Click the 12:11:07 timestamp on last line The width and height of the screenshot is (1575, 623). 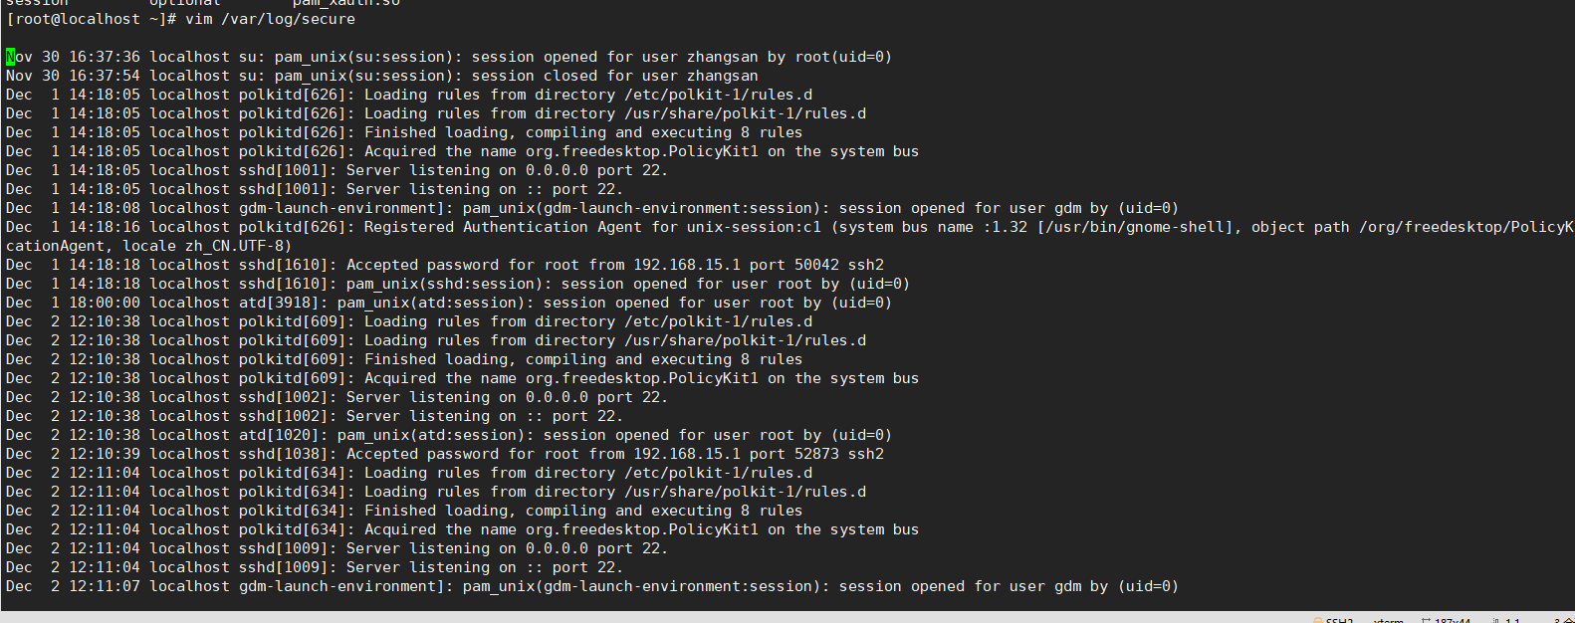pos(105,587)
